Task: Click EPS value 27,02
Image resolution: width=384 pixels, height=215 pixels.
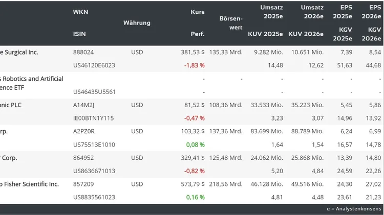Action: pos(373,184)
